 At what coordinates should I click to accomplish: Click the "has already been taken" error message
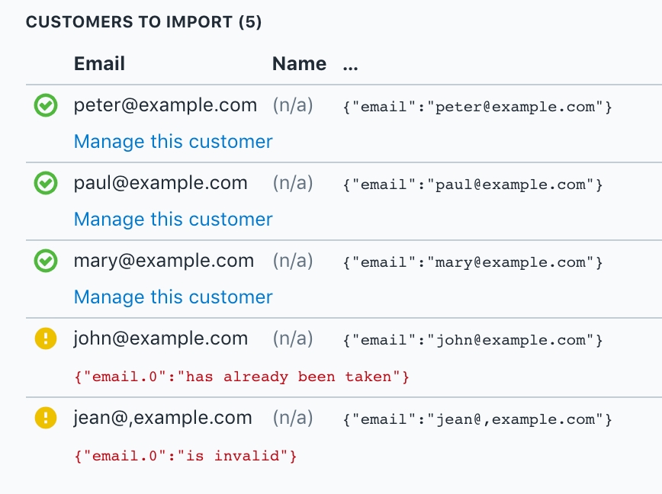tap(242, 377)
